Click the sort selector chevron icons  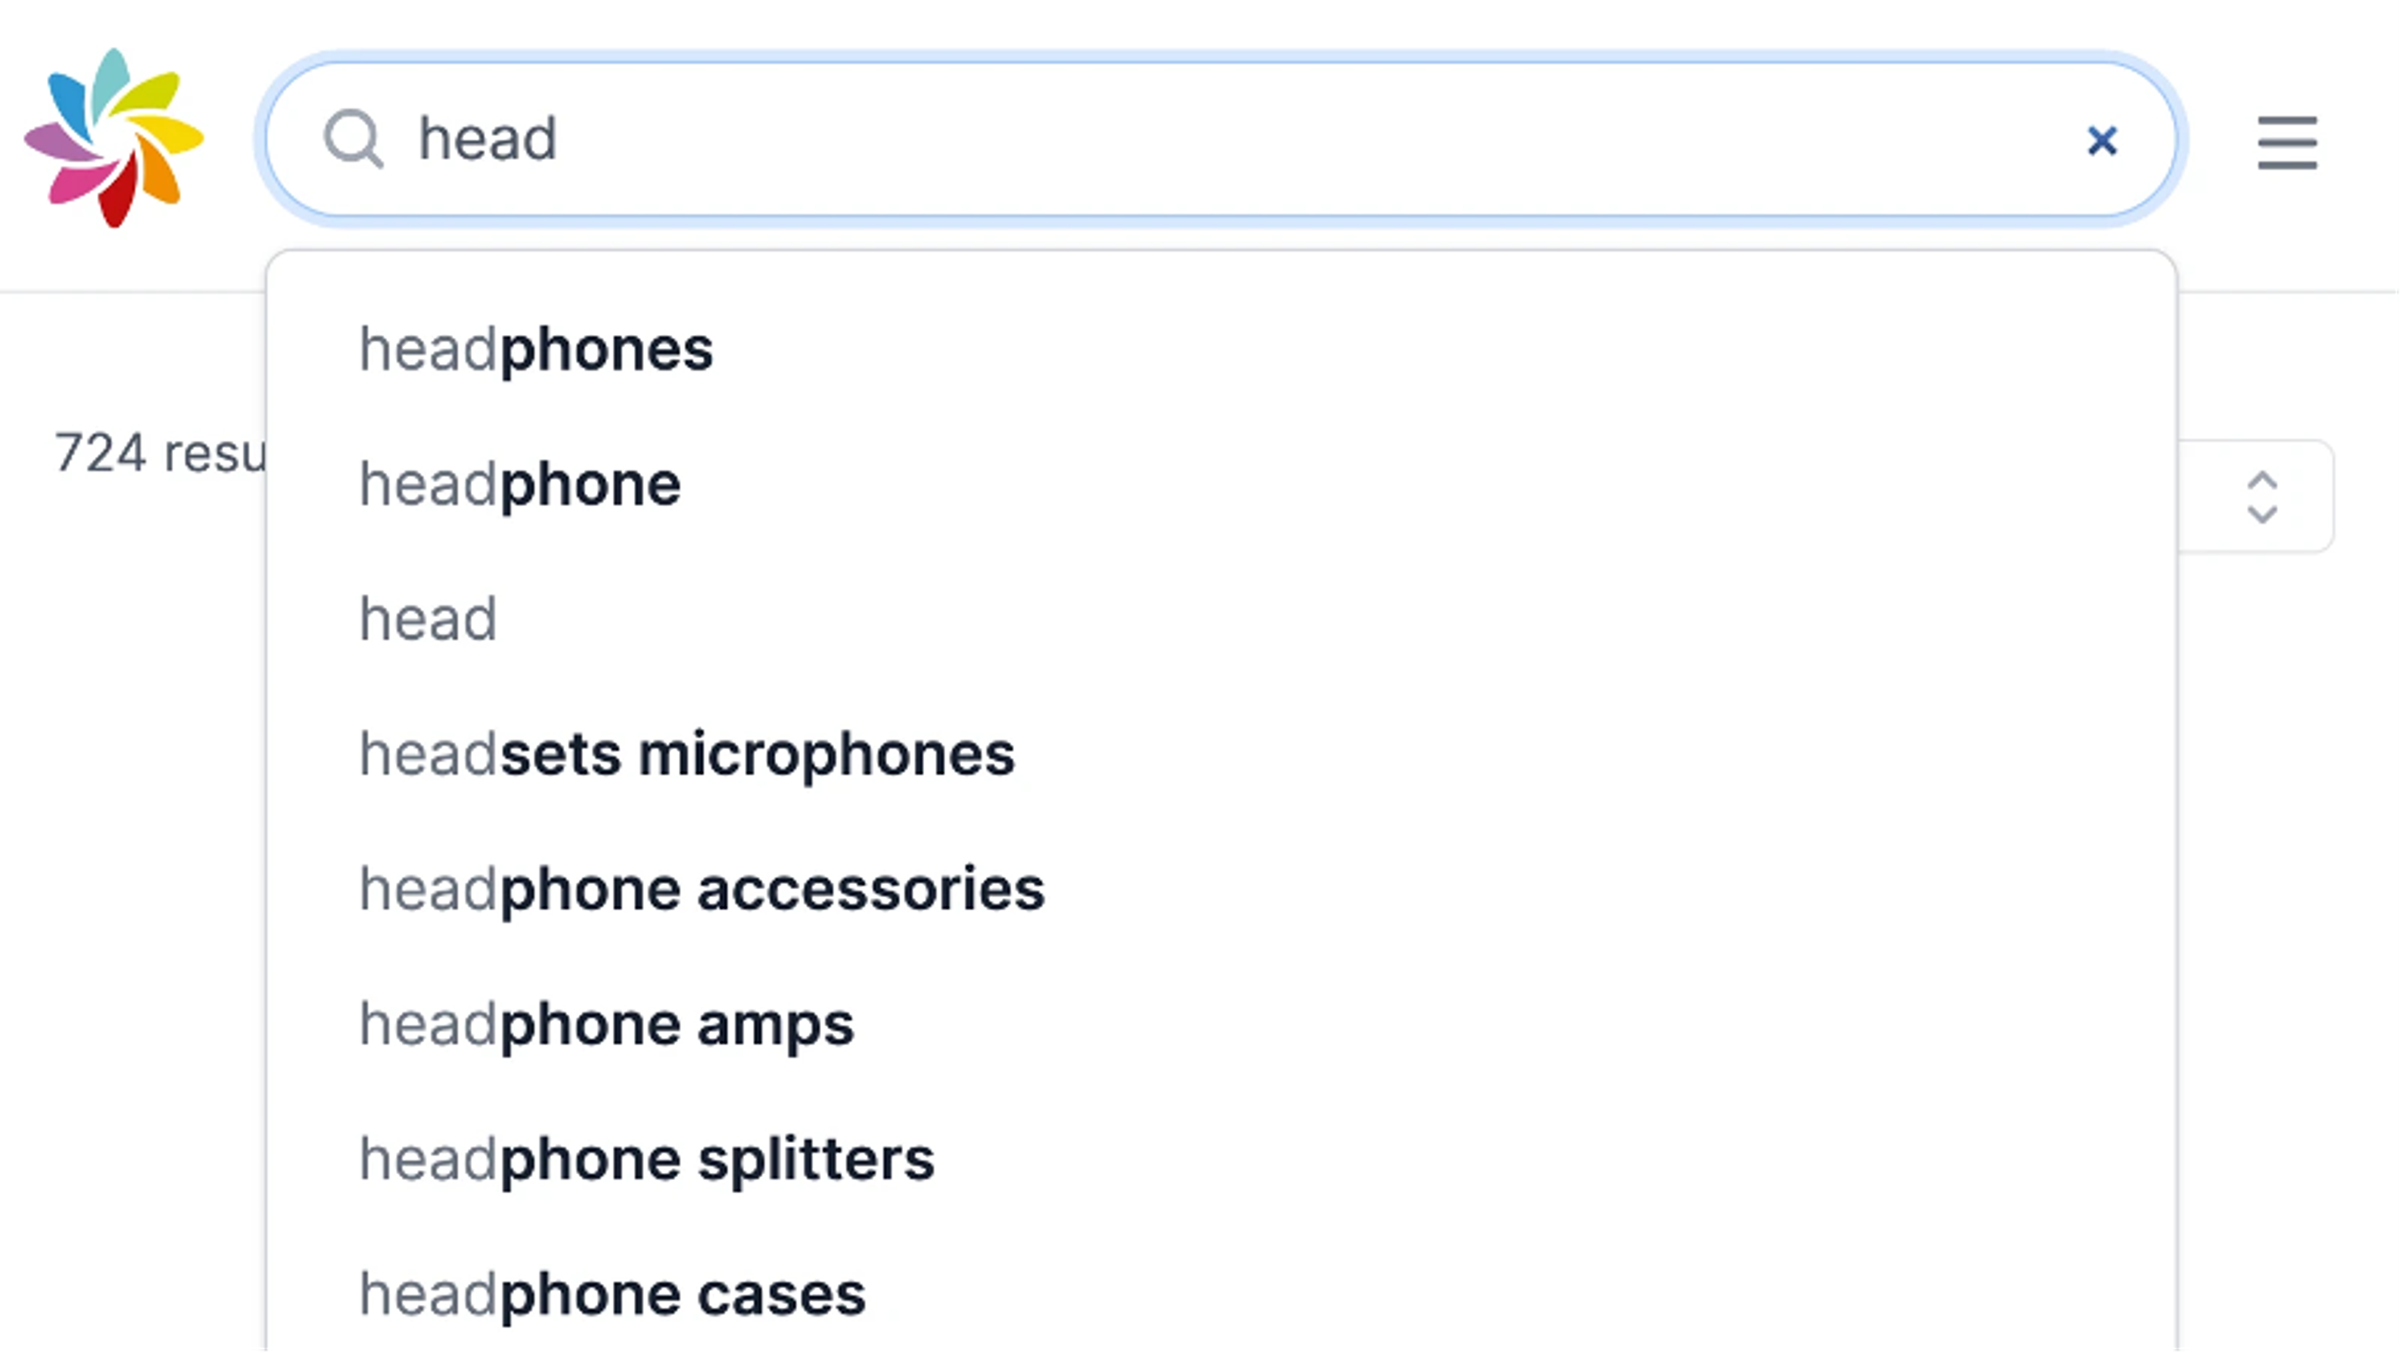point(2262,497)
